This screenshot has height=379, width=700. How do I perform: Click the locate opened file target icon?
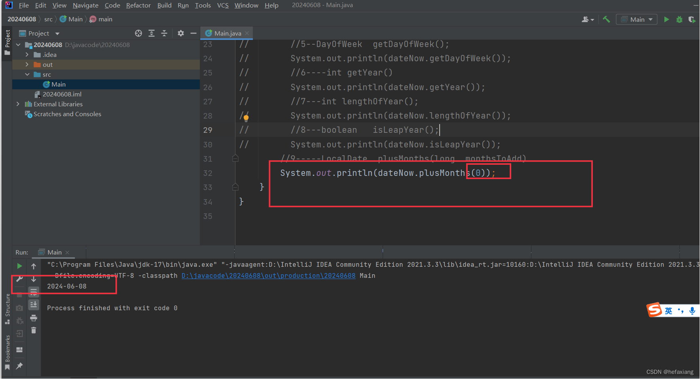138,33
